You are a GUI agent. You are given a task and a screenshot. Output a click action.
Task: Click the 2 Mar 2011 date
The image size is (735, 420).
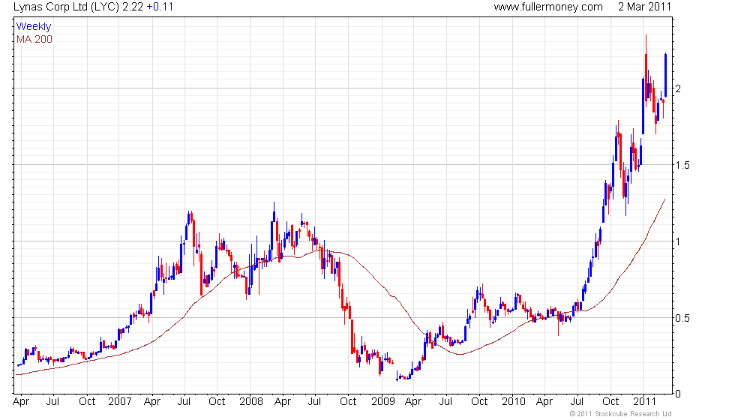coord(644,7)
